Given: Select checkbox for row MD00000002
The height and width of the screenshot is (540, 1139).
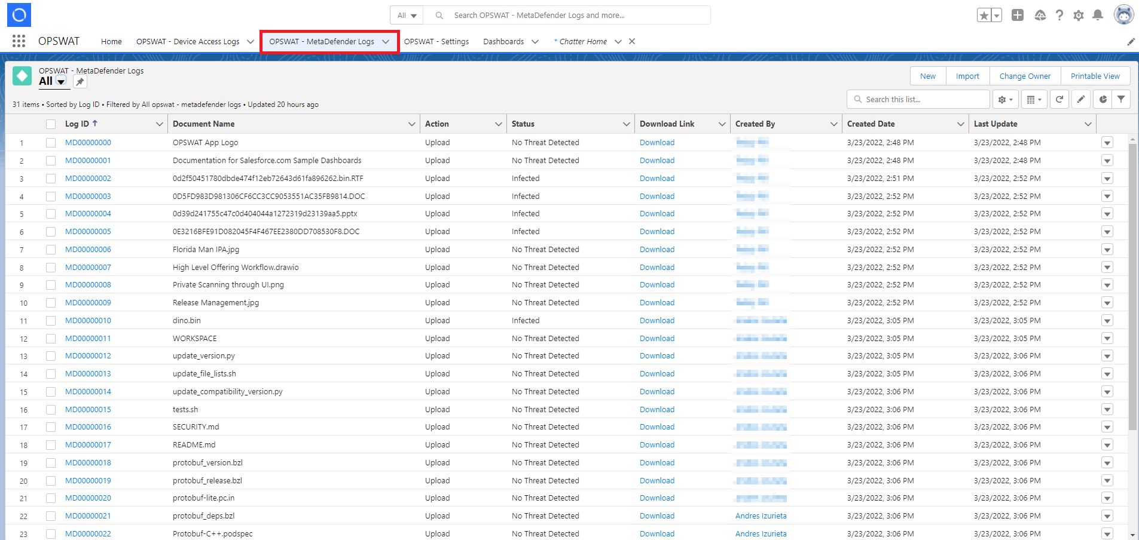Looking at the screenshot, I should point(51,179).
